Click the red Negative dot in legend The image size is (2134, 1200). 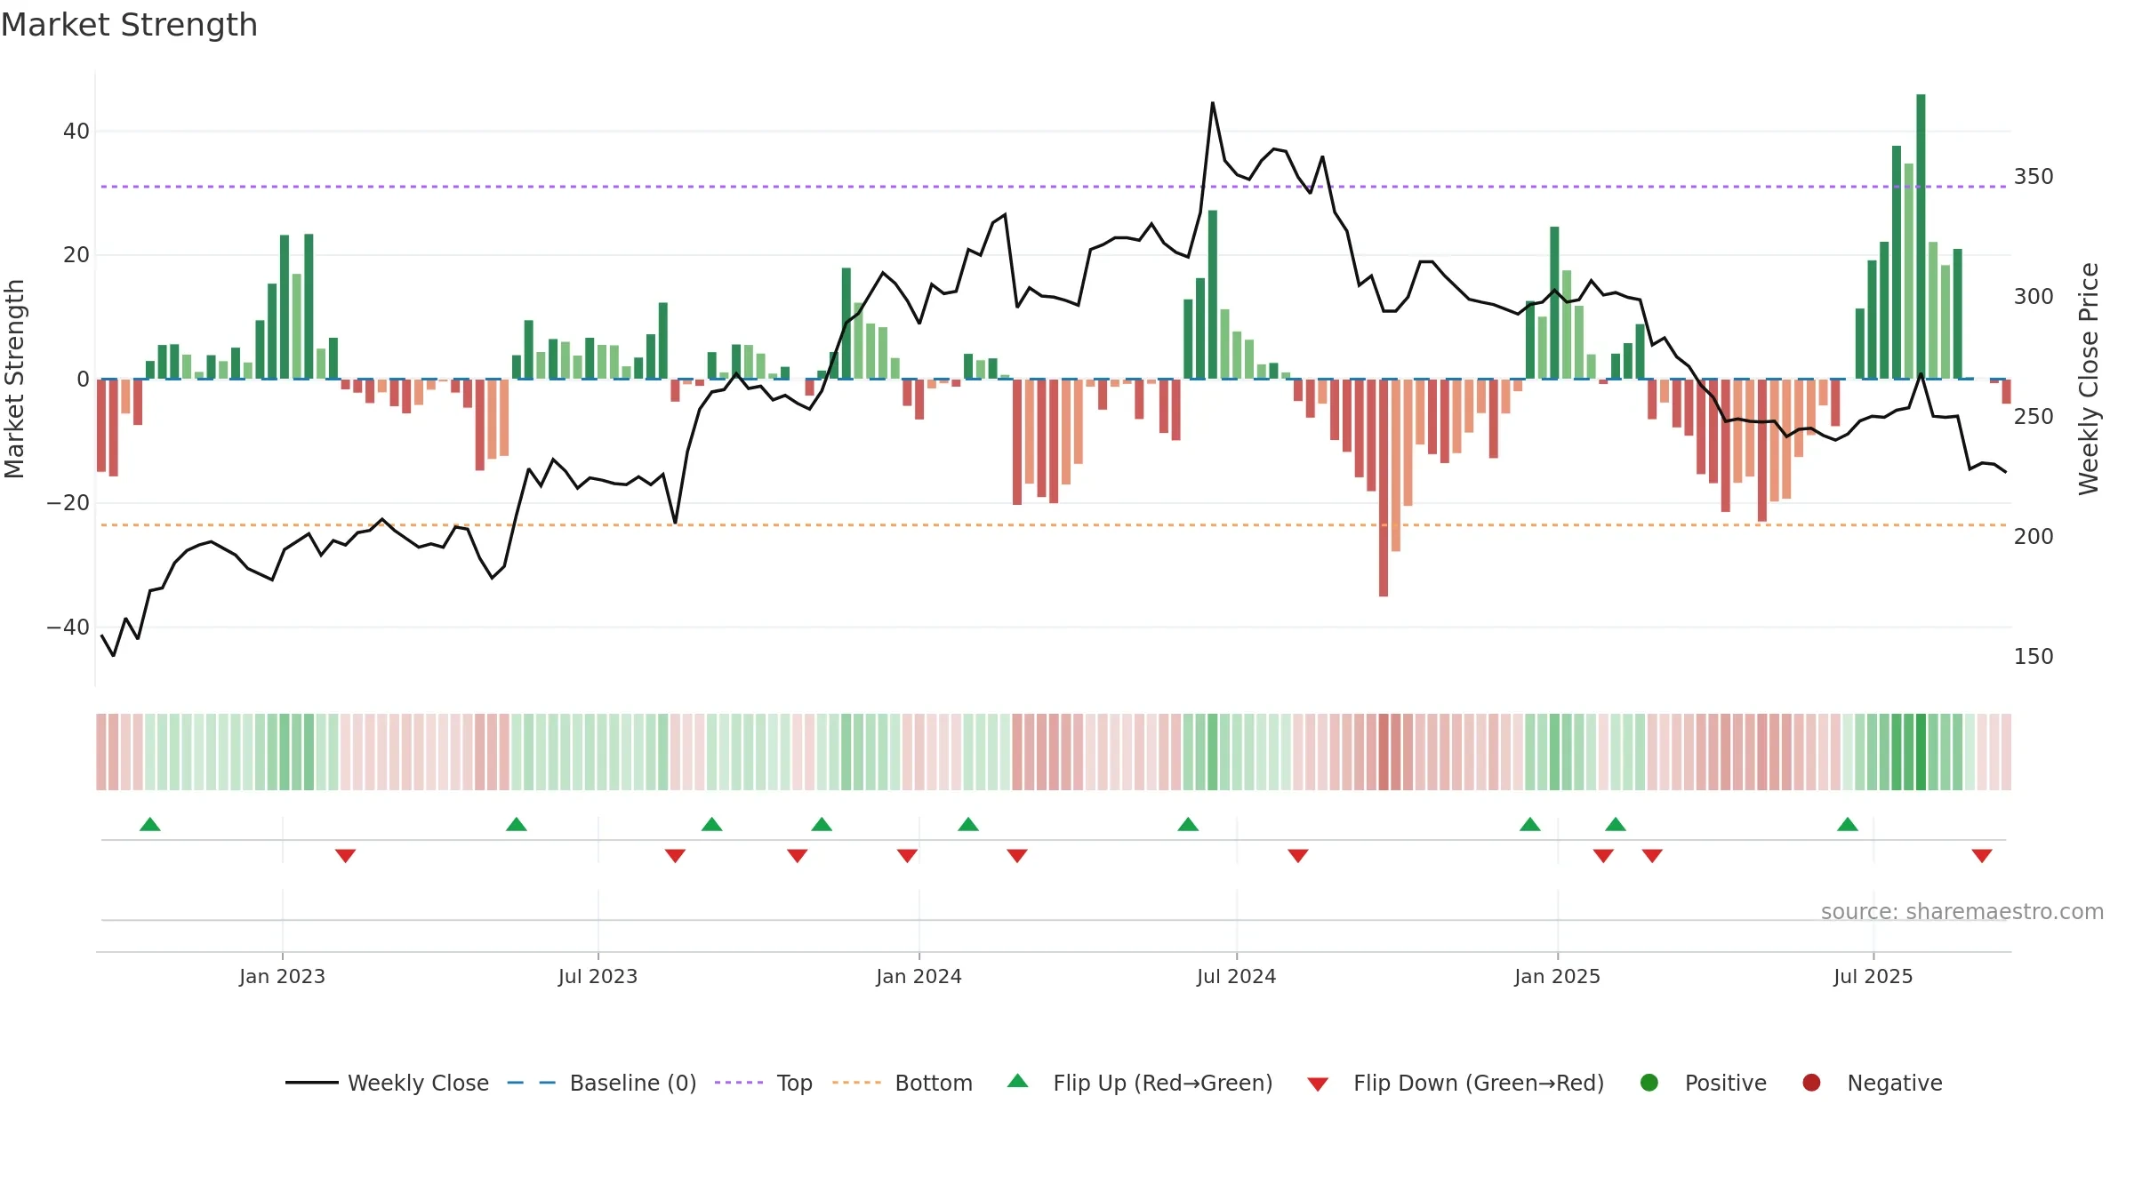tap(1811, 1083)
